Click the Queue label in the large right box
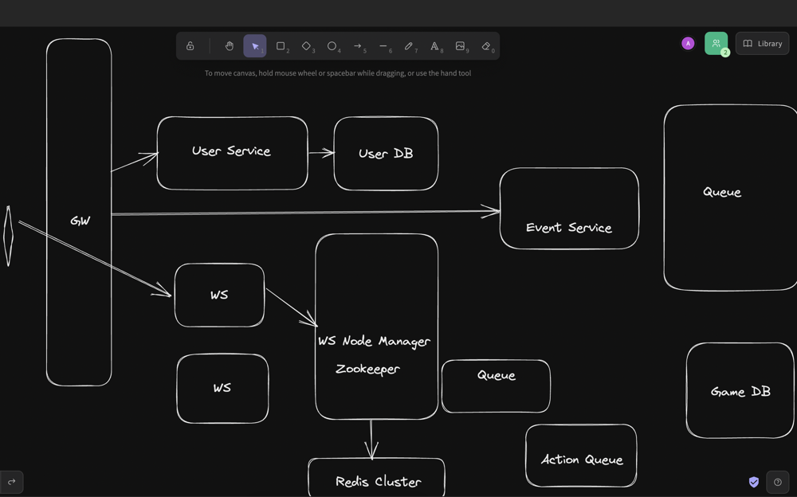This screenshot has width=797, height=497. coord(722,192)
